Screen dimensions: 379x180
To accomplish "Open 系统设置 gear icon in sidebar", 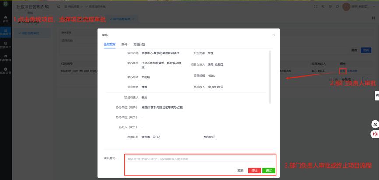I will pyautogui.click(x=6, y=71).
